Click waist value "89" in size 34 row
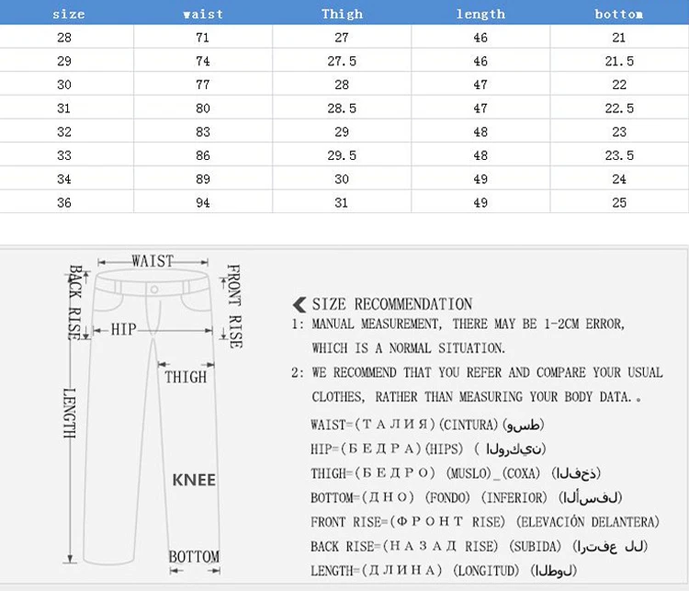The height and width of the screenshot is (591, 689). 203,179
